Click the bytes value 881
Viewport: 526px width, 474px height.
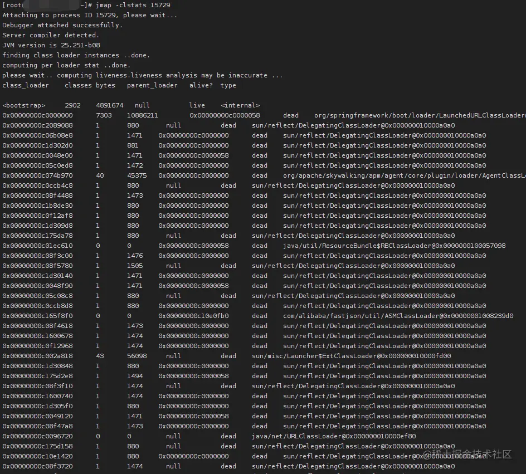click(x=133, y=145)
